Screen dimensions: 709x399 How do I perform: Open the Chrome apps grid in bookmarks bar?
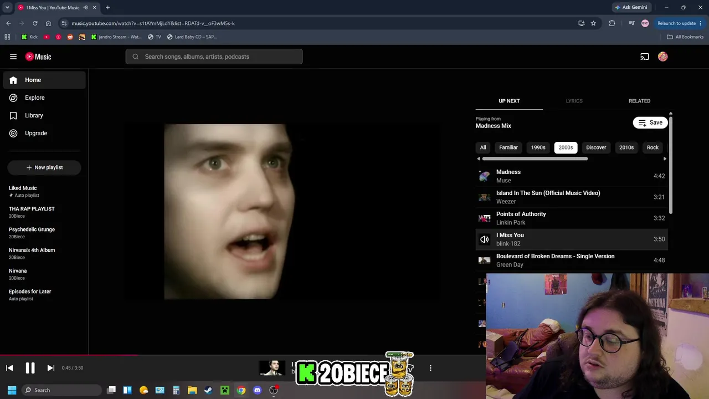point(7,37)
